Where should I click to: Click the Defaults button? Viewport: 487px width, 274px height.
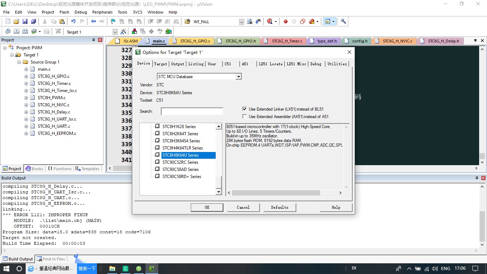coord(280,207)
